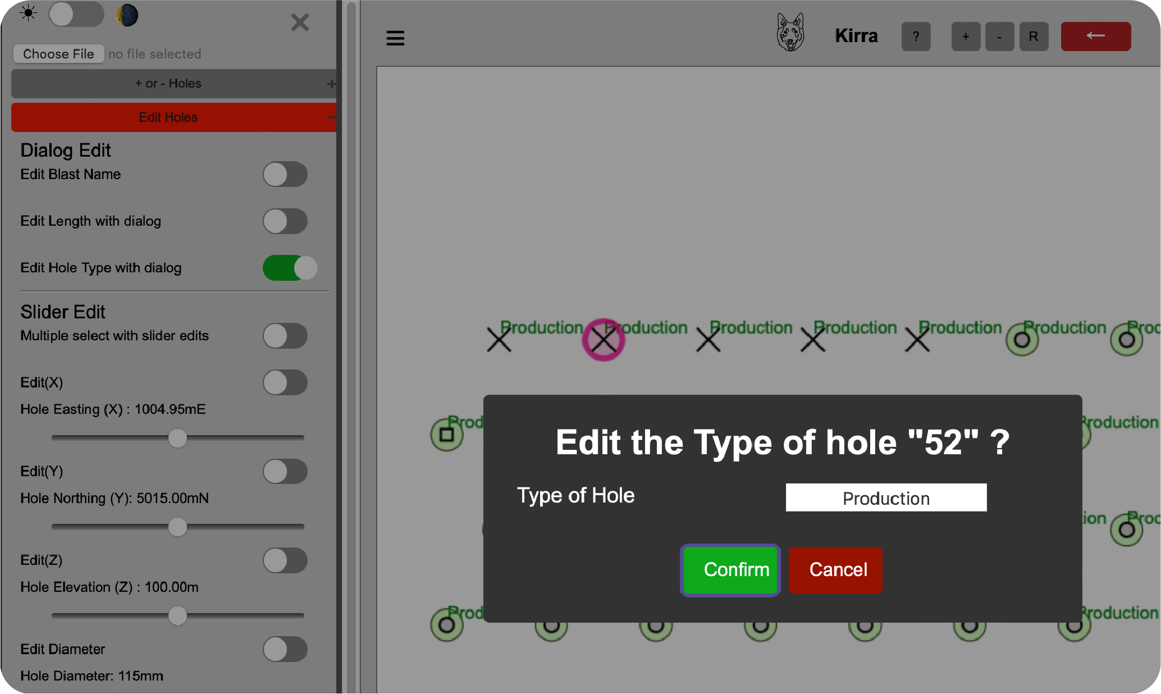Enable Edit Blast Name

tap(285, 175)
